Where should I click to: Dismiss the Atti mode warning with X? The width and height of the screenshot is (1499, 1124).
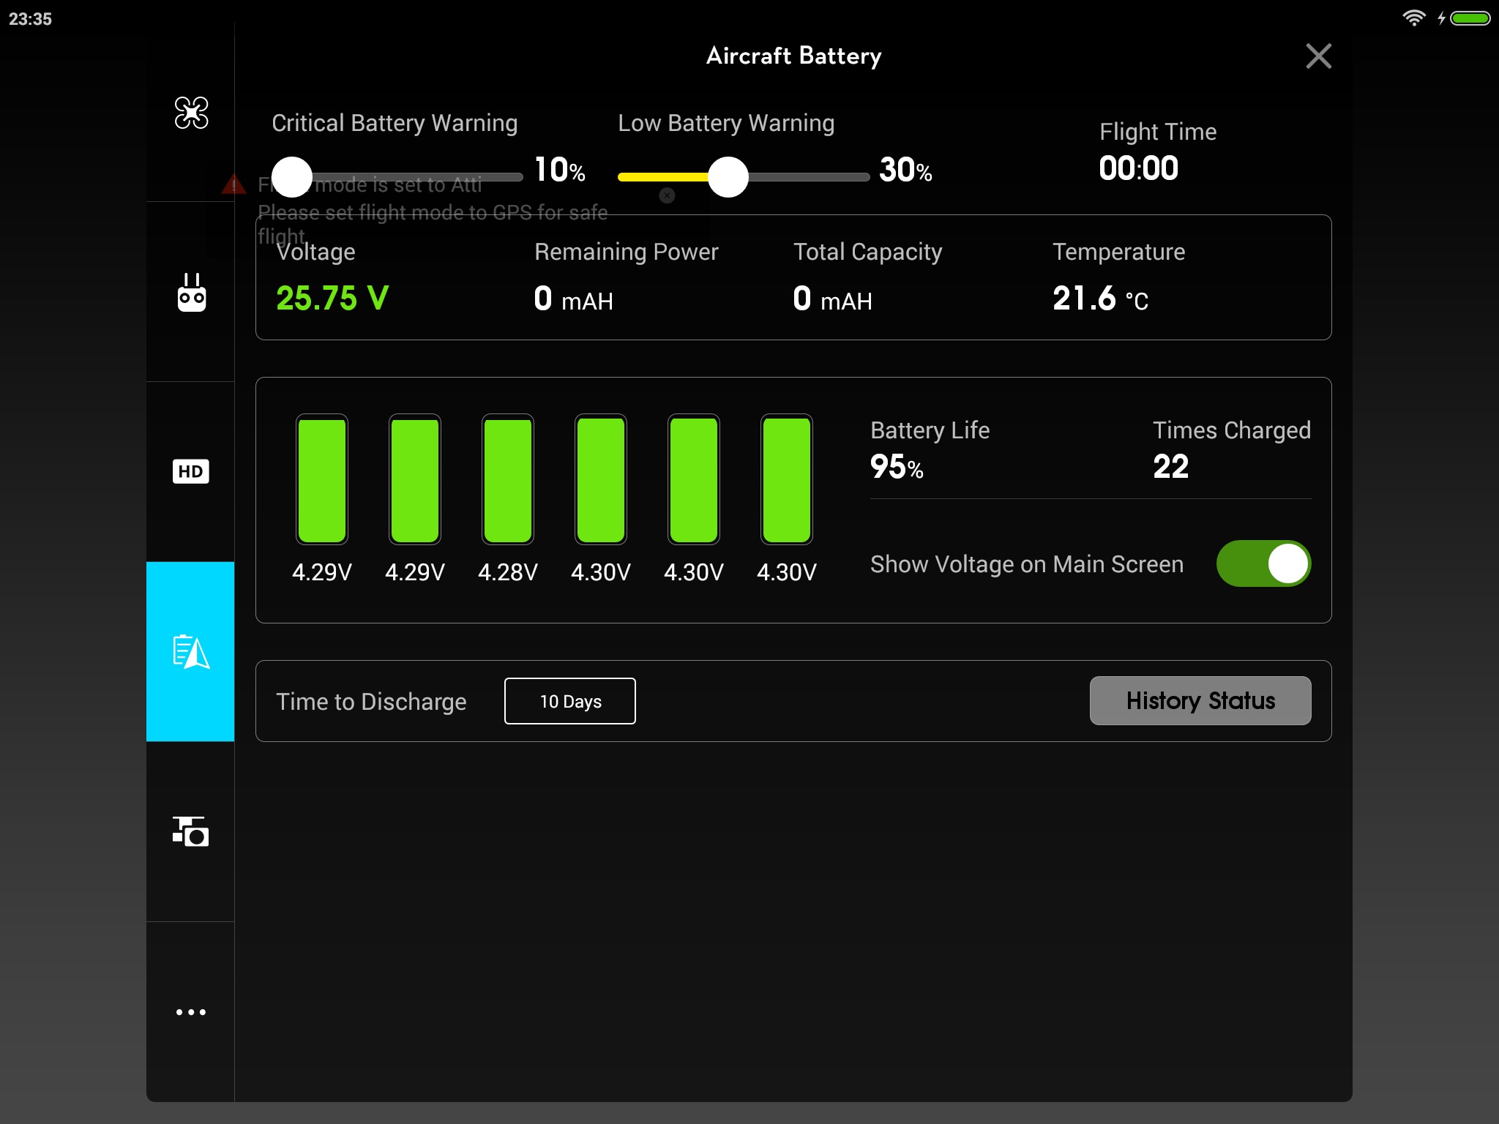pos(667,195)
